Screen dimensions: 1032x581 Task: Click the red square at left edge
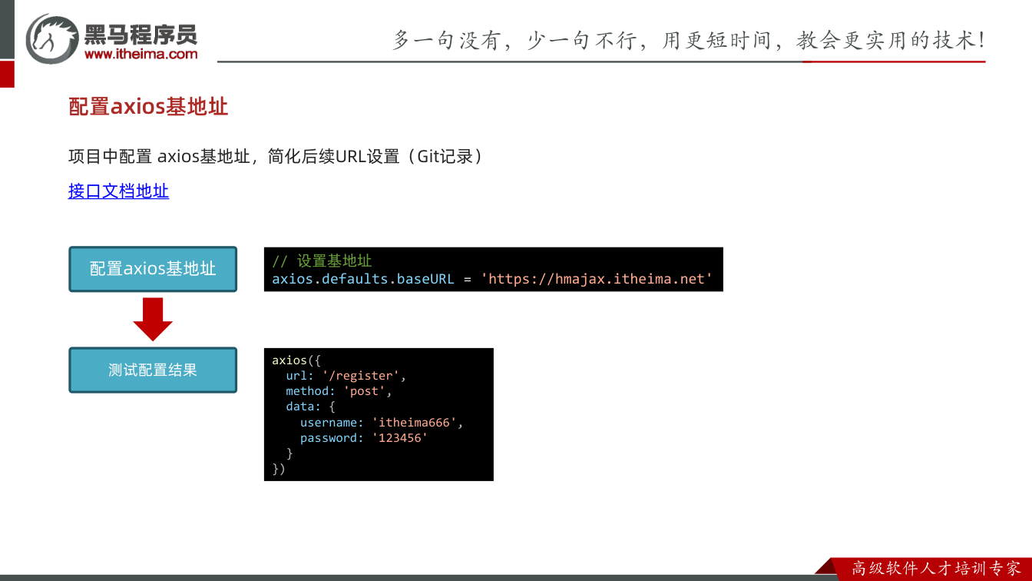[7, 75]
